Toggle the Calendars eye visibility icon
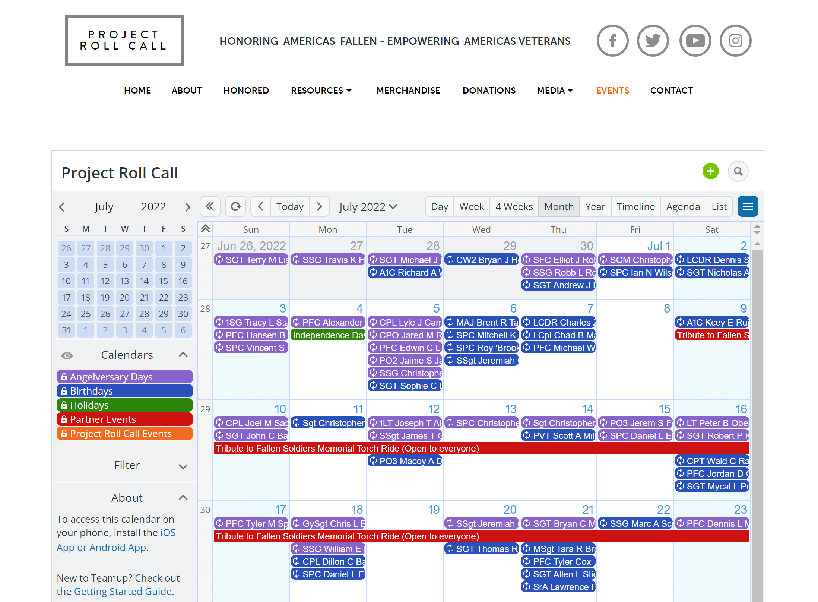 pyautogui.click(x=67, y=355)
